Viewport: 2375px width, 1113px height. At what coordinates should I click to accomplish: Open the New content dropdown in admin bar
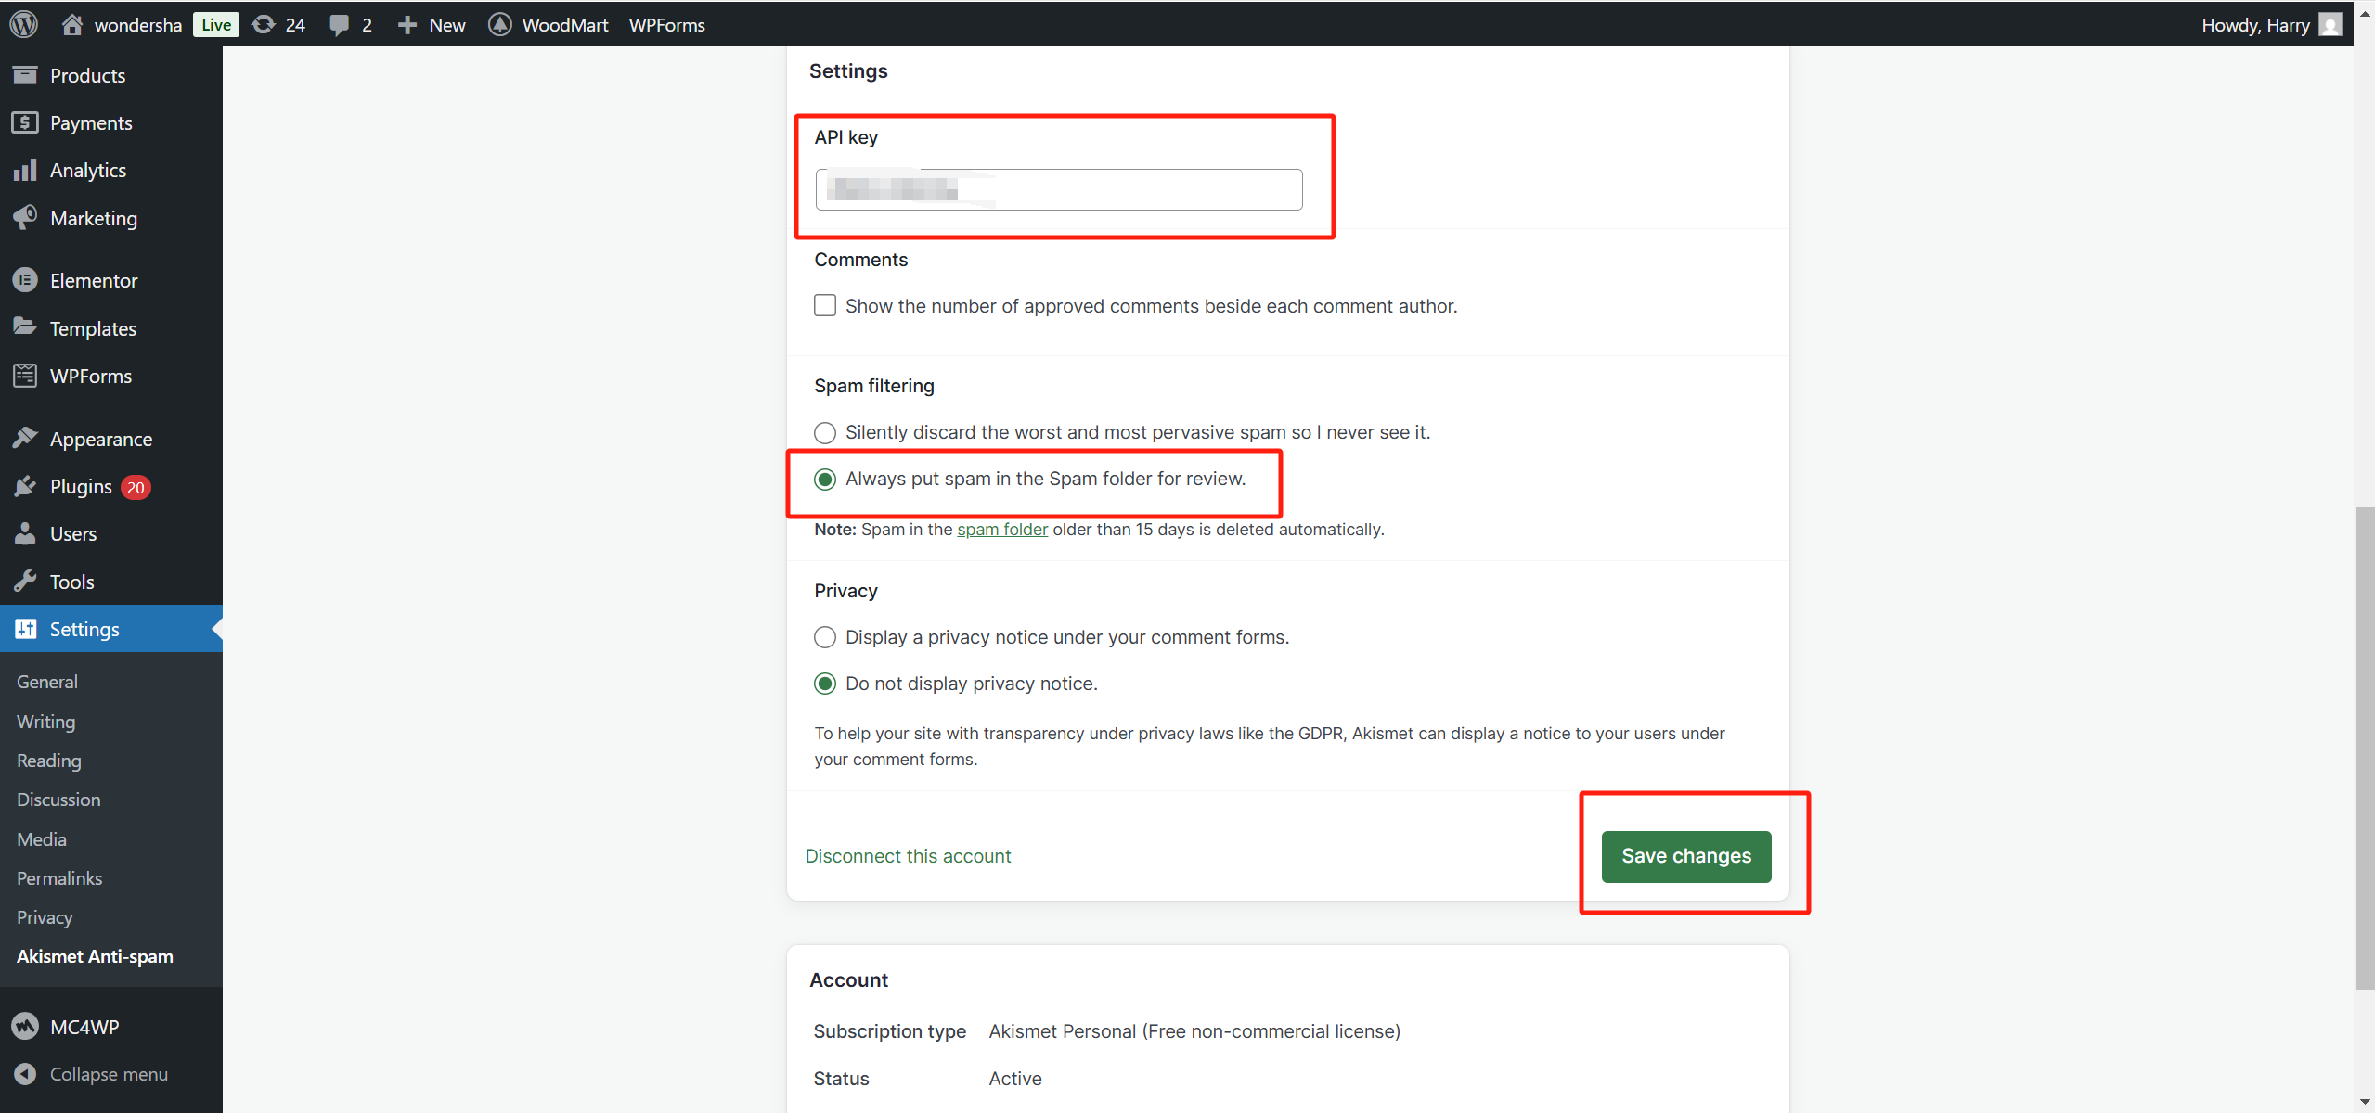432,24
